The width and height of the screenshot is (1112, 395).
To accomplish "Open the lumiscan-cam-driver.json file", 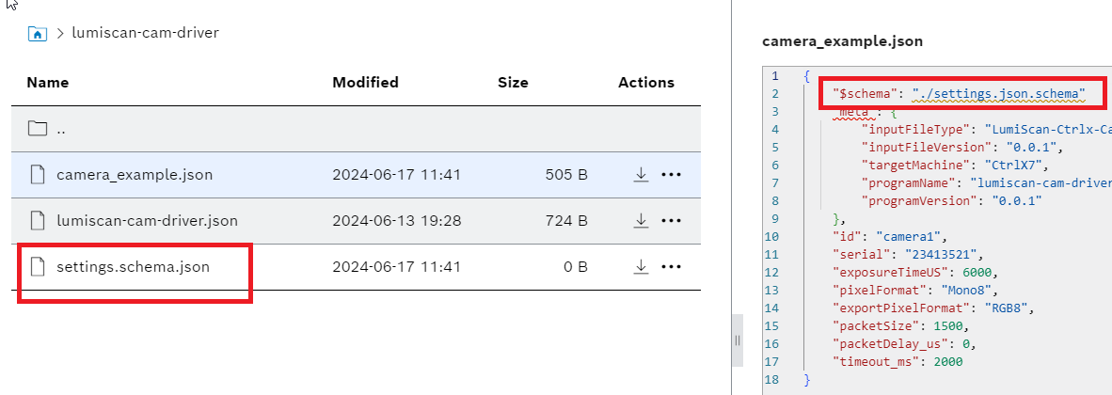I will [x=147, y=221].
